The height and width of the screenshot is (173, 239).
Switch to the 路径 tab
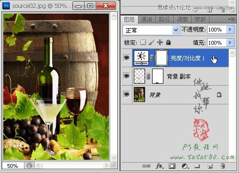[x=164, y=20]
